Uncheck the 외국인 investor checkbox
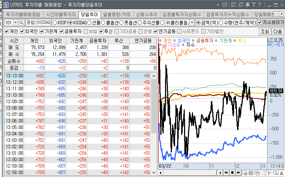Image resolution: width=285 pixels, height=177 pixels. point(22,31)
